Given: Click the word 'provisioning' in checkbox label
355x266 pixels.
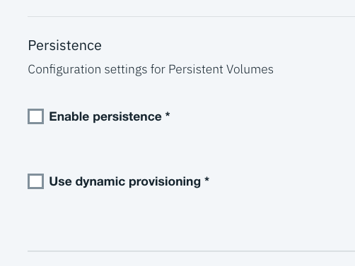Looking at the screenshot, I should [x=165, y=182].
